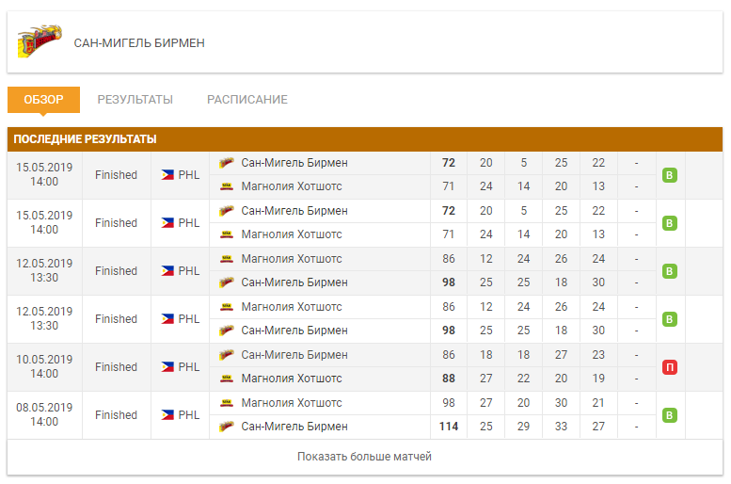Click the В badge in the topmost match row
Image resolution: width=731 pixels, height=484 pixels.
[x=670, y=175]
